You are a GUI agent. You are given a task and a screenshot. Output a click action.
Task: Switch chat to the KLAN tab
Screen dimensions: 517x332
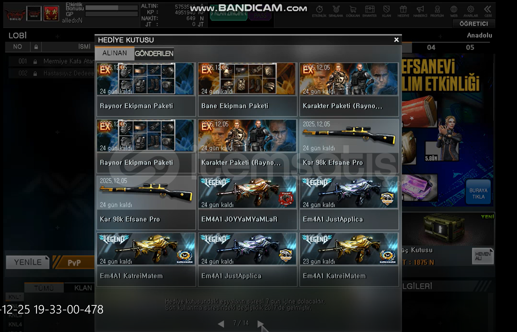(x=83, y=288)
